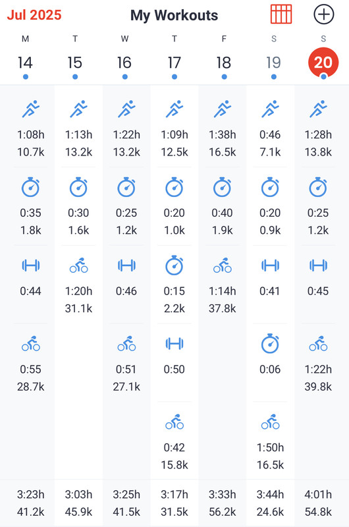349x527 pixels.
Task: Select Friday's 1:38h run icon
Action: (x=223, y=109)
